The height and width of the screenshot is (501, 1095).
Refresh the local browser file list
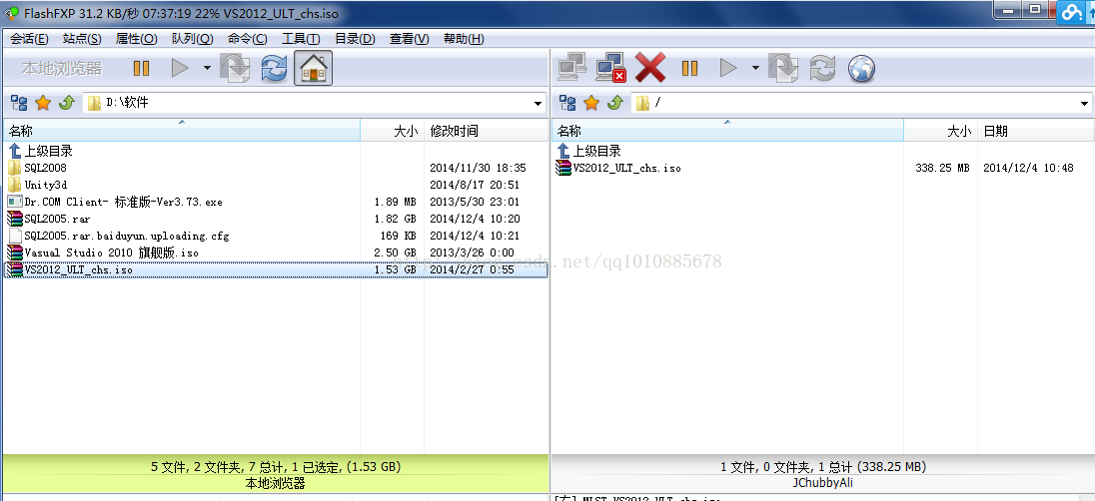275,68
